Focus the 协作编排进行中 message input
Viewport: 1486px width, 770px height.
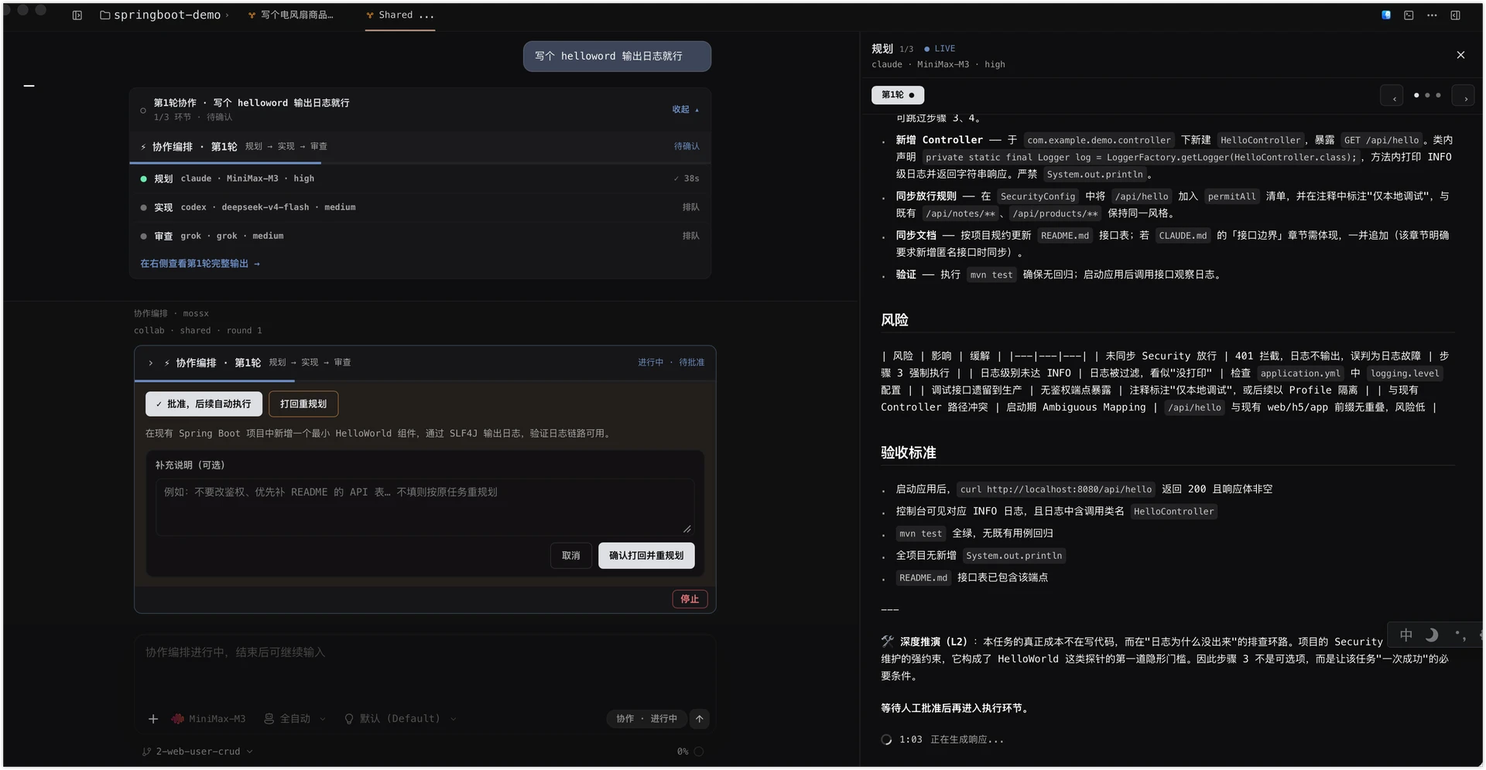tap(424, 668)
